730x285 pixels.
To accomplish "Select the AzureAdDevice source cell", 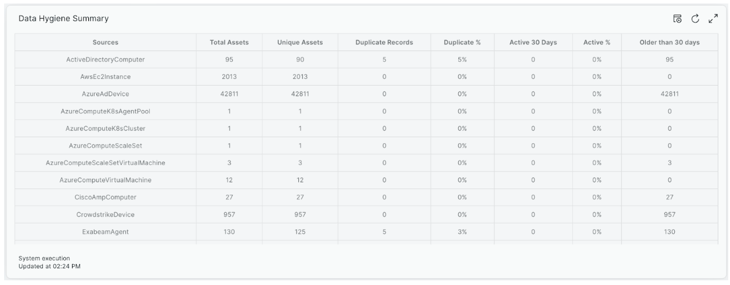I will (x=106, y=94).
